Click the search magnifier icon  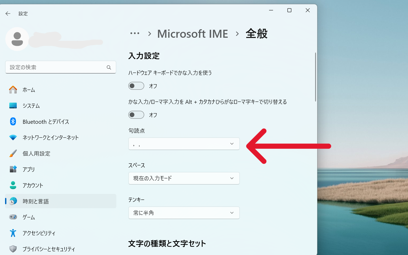109,67
